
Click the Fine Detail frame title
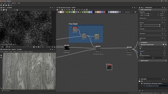[x=73, y=24]
